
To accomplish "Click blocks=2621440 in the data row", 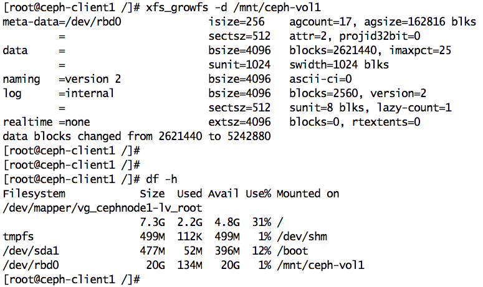I will pyautogui.click(x=332, y=50).
